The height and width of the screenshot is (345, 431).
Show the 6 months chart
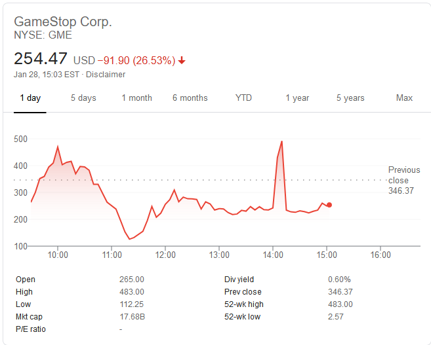coord(190,98)
